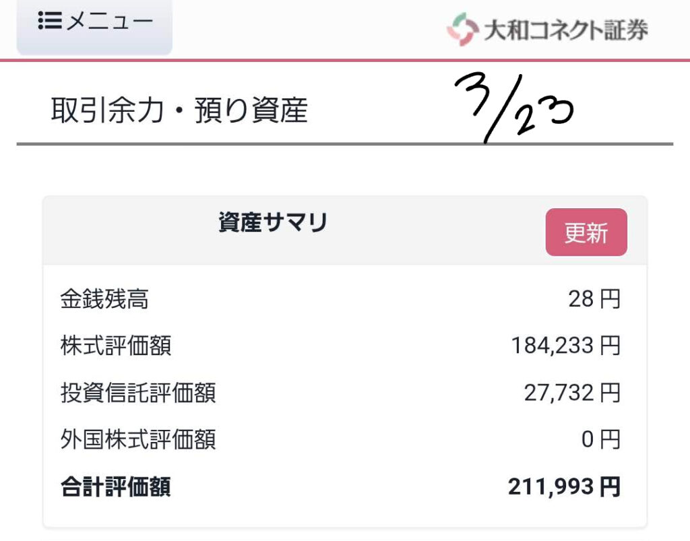690x541 pixels.
Task: Click the 金銭残高 row label
Action: click(x=104, y=298)
